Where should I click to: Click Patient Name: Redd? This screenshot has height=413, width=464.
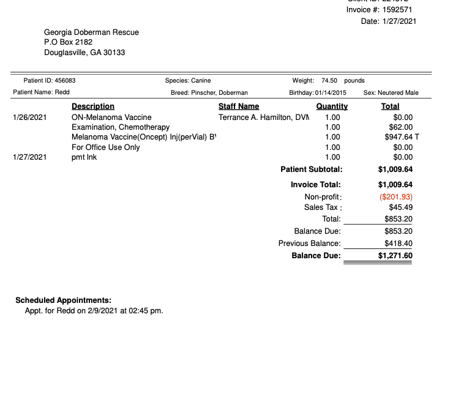[41, 92]
